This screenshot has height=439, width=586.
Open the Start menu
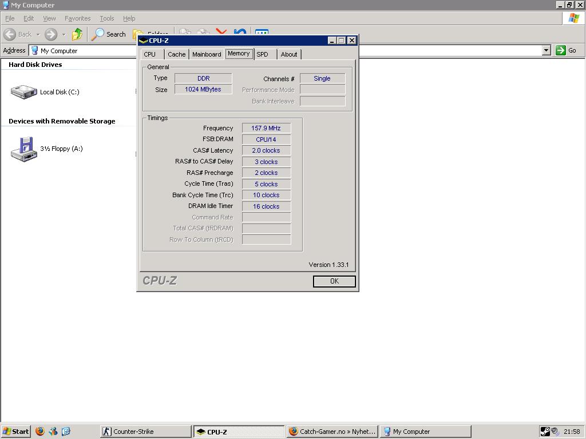15,431
